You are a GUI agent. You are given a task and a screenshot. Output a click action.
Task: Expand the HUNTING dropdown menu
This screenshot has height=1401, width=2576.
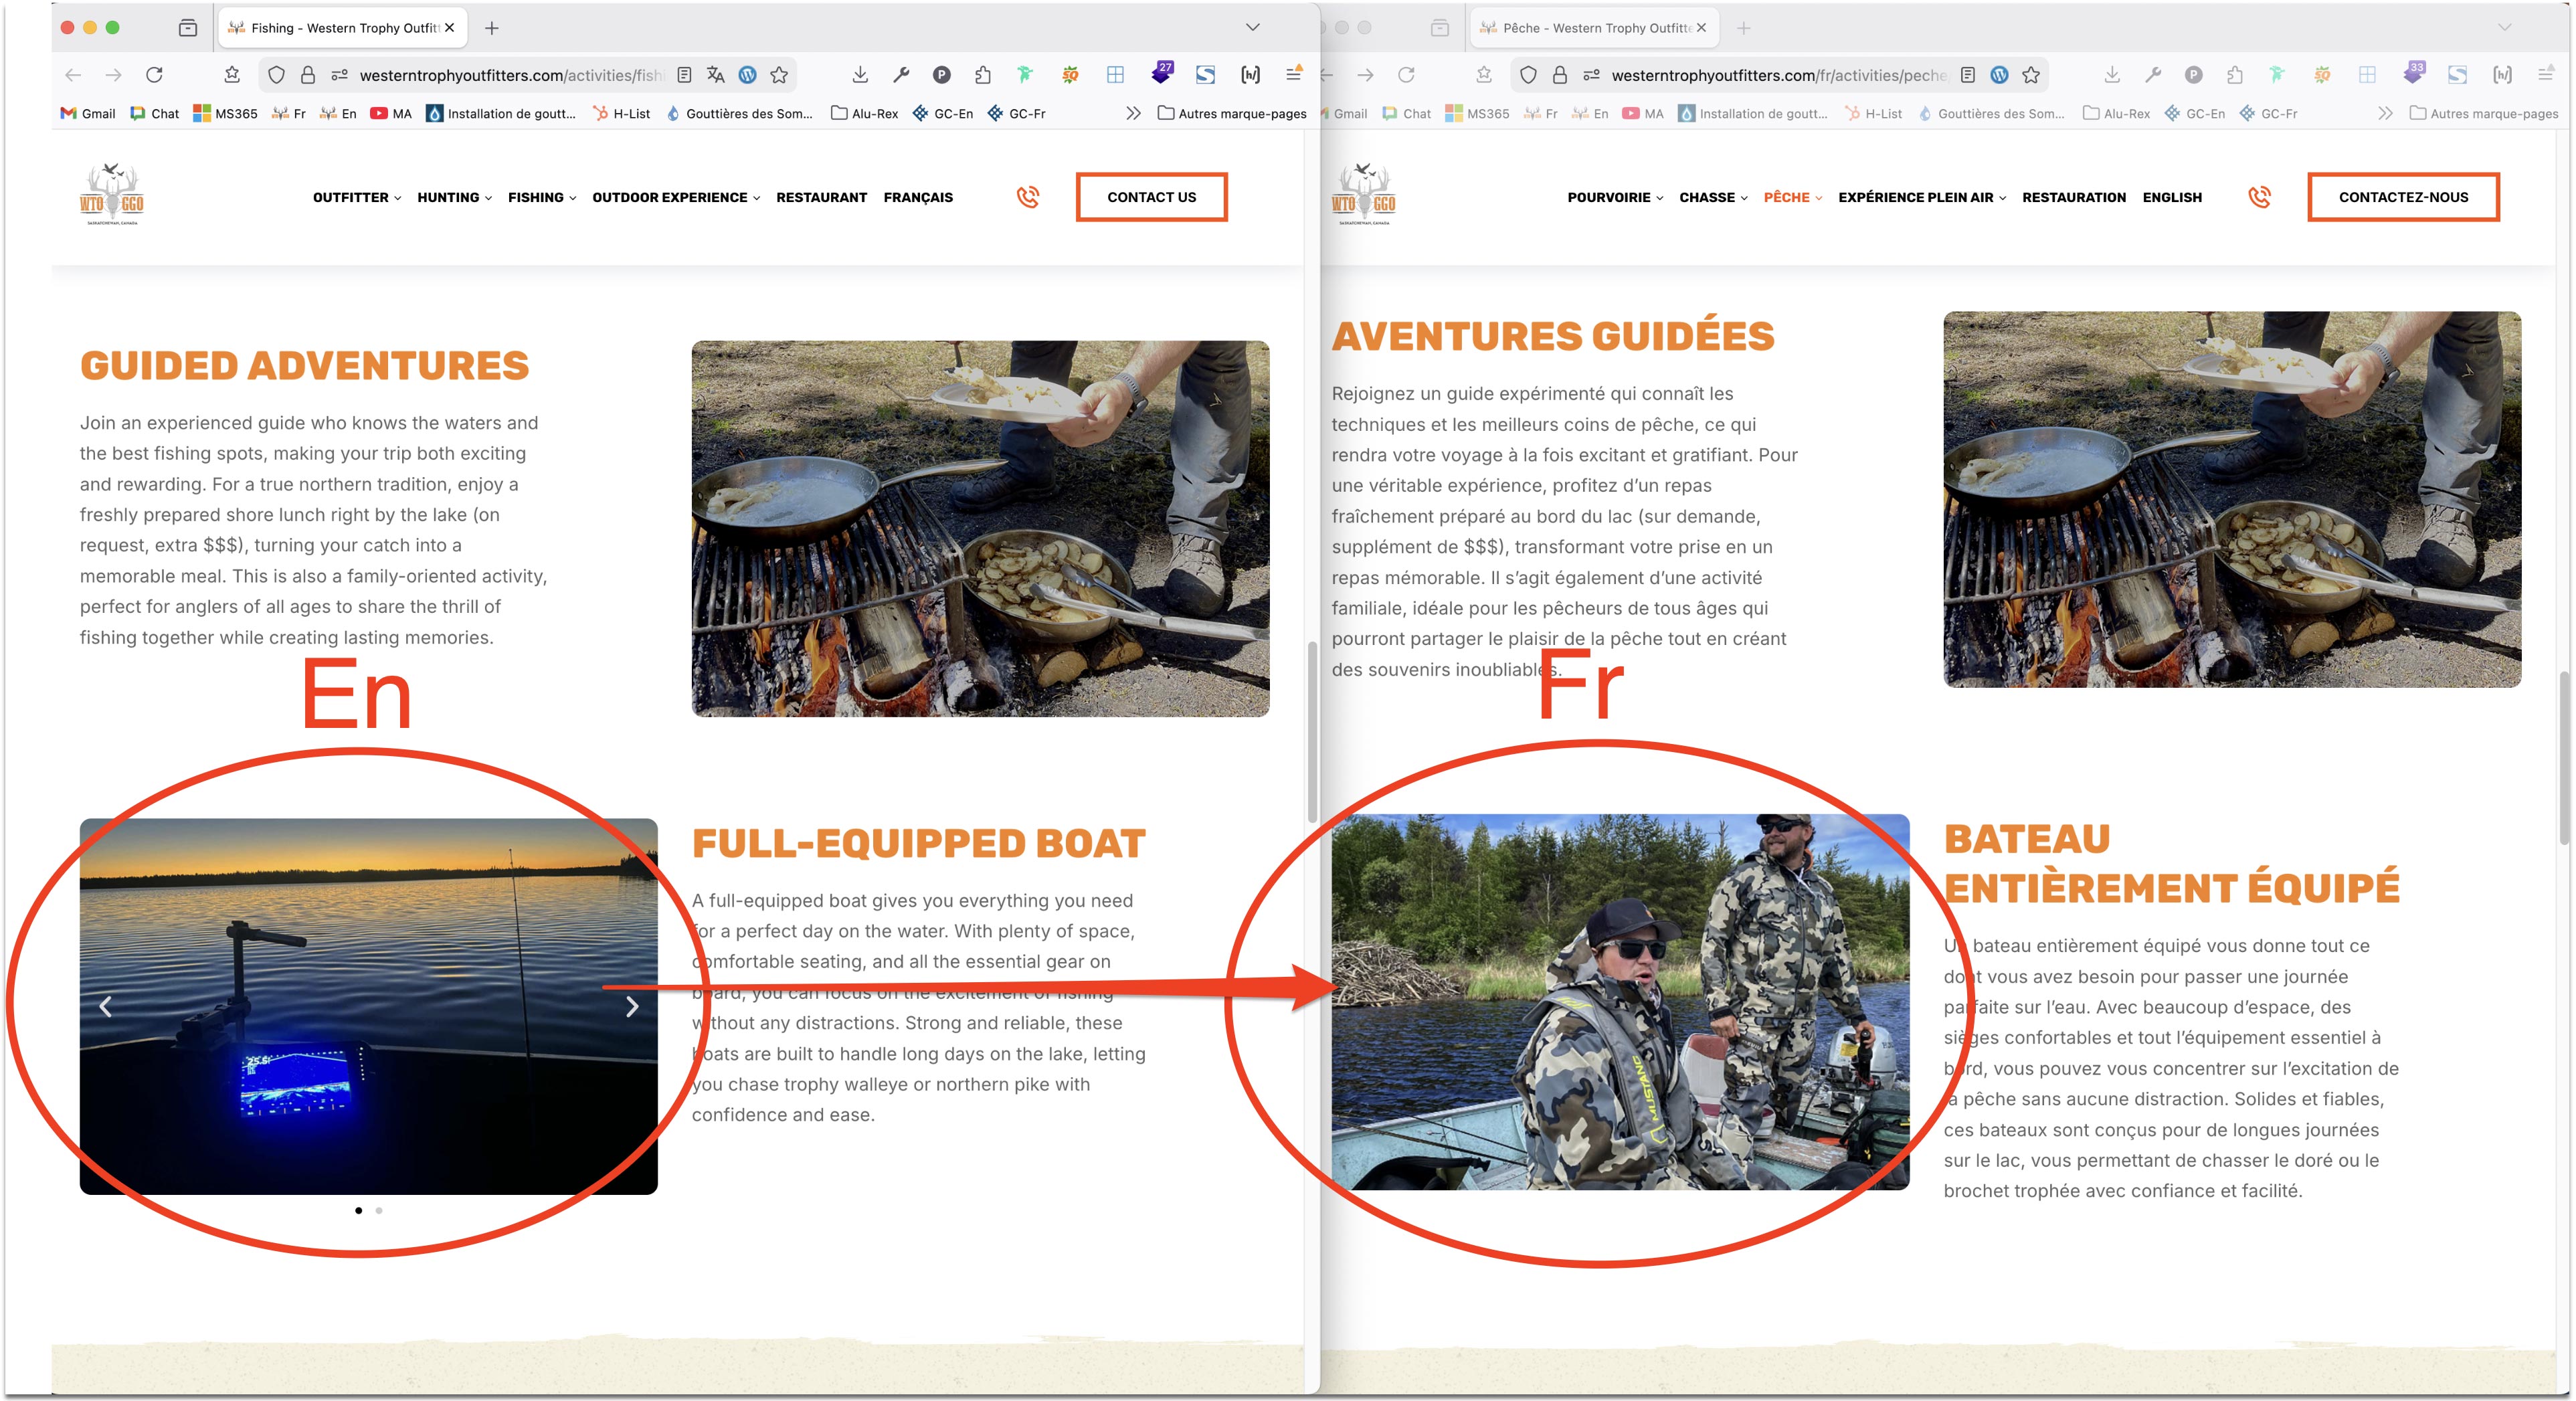[x=454, y=197]
